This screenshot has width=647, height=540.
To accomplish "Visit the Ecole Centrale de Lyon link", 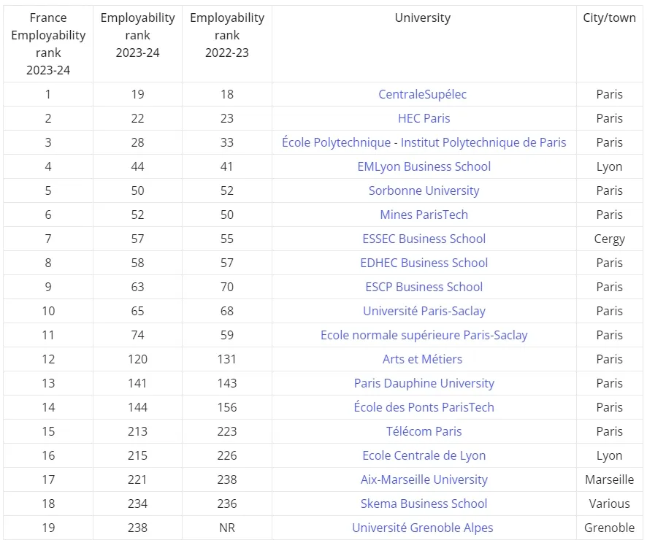I will (424, 455).
